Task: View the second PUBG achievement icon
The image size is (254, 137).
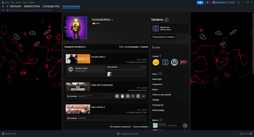Action: tap(122, 96)
